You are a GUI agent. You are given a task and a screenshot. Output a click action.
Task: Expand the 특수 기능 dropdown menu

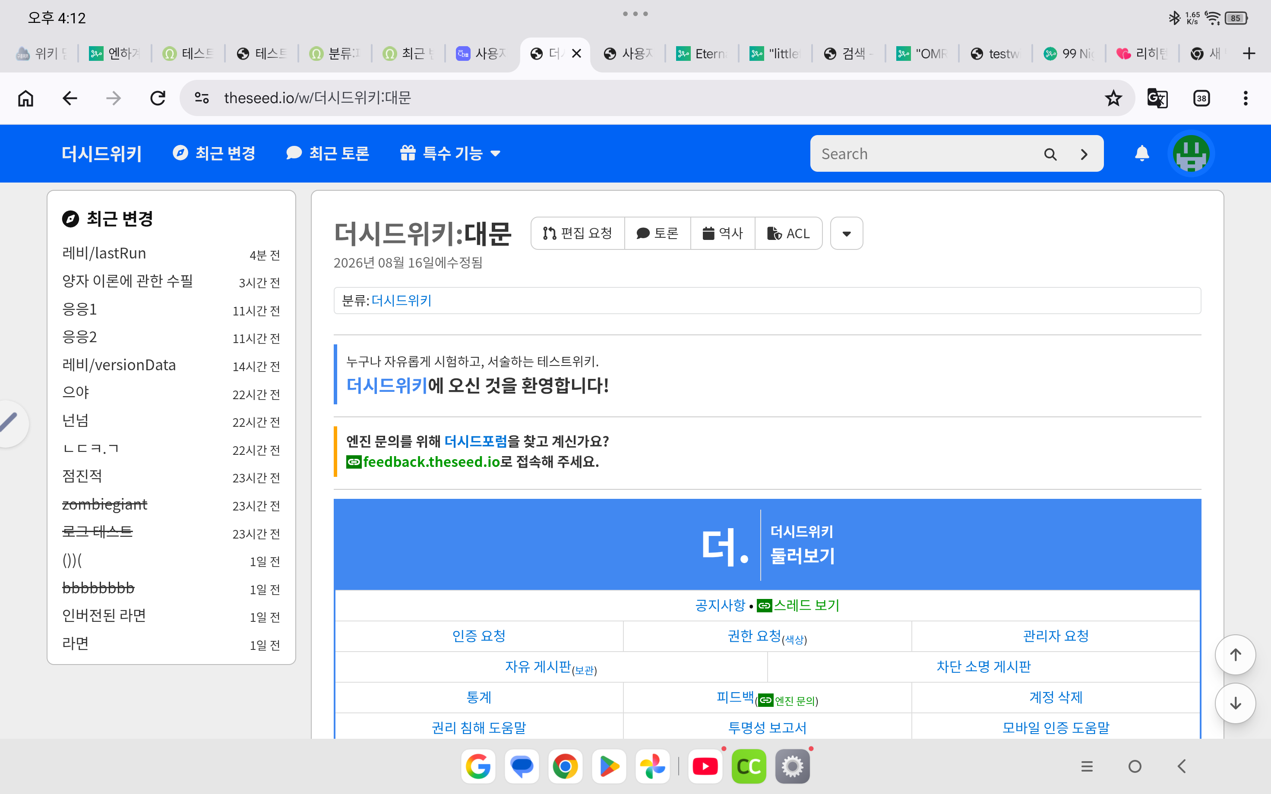click(450, 153)
